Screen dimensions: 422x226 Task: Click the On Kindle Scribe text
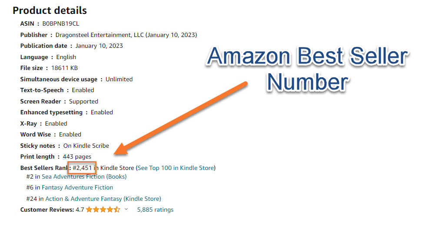pos(86,146)
